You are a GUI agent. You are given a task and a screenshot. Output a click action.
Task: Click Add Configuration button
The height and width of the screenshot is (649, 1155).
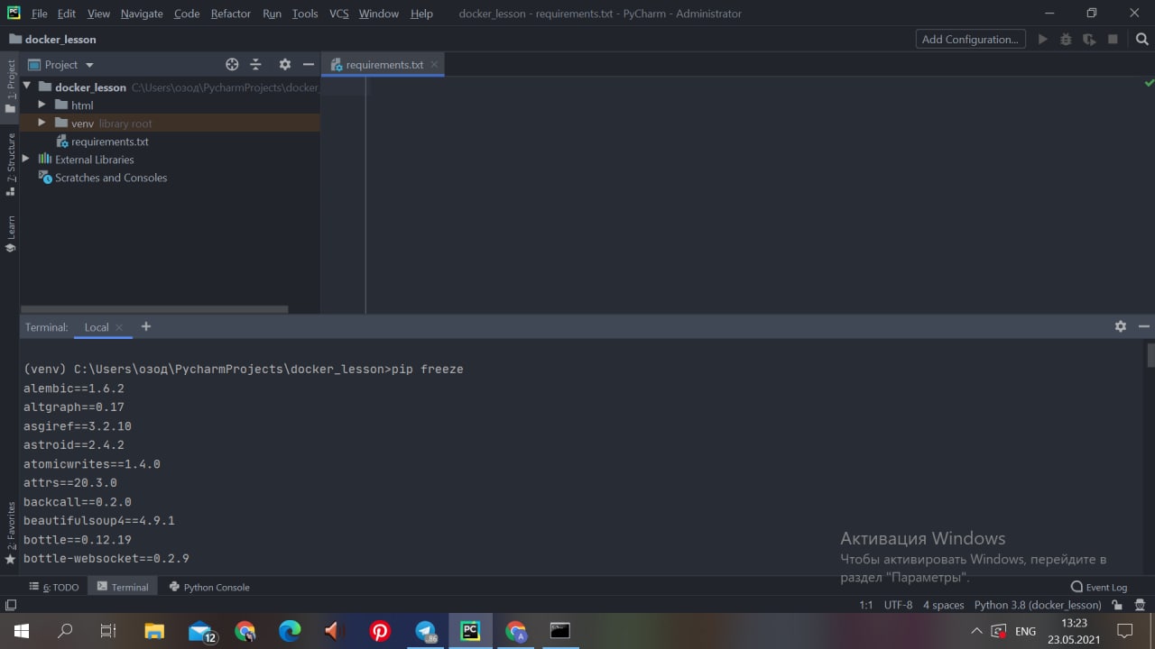(970, 40)
